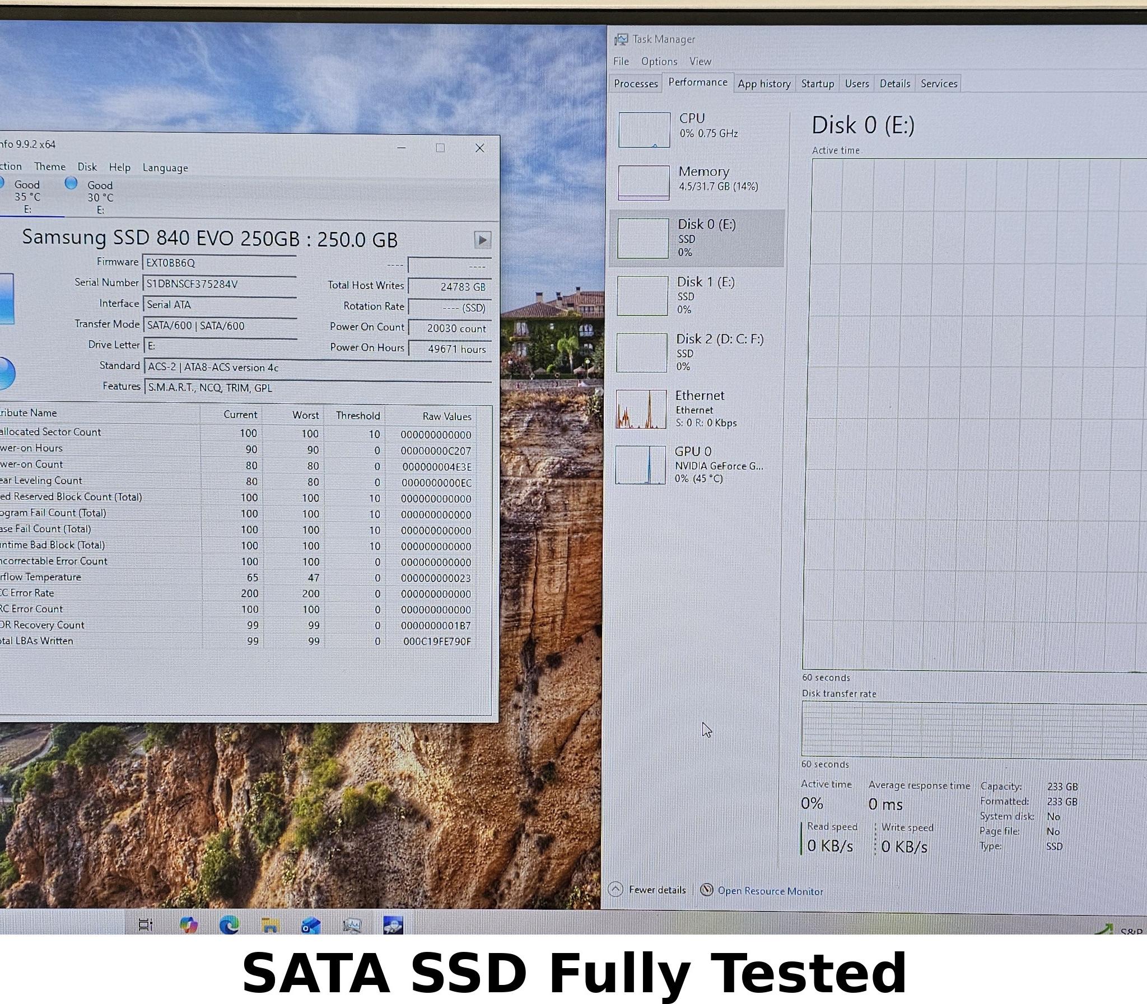
Task: Open Task View from taskbar
Action: [x=146, y=925]
